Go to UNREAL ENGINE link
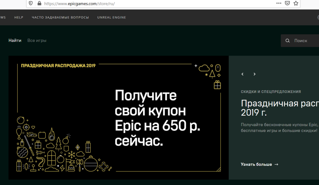Image resolution: width=319 pixels, height=185 pixels. tap(112, 17)
